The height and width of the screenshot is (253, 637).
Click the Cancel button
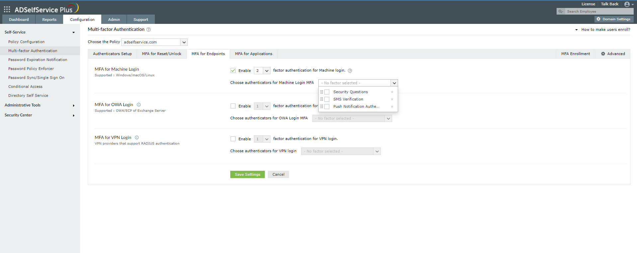click(x=278, y=174)
